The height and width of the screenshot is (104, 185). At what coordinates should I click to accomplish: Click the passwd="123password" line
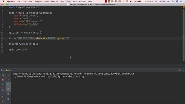pos(29,21)
